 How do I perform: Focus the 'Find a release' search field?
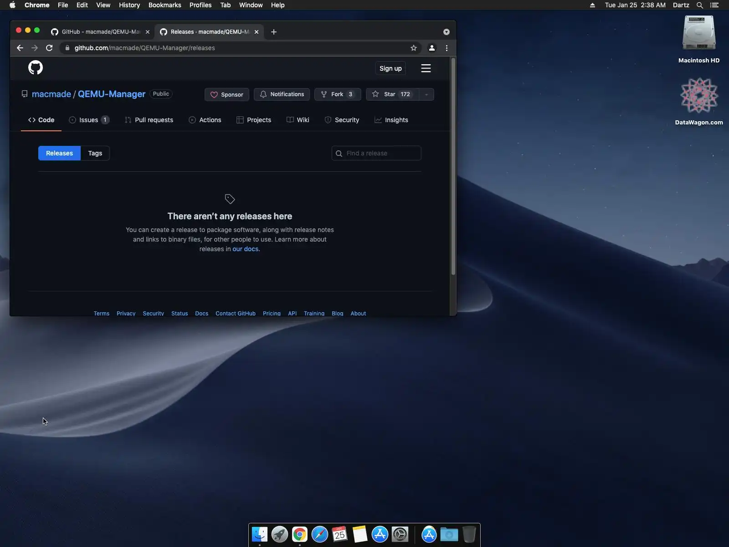click(376, 153)
